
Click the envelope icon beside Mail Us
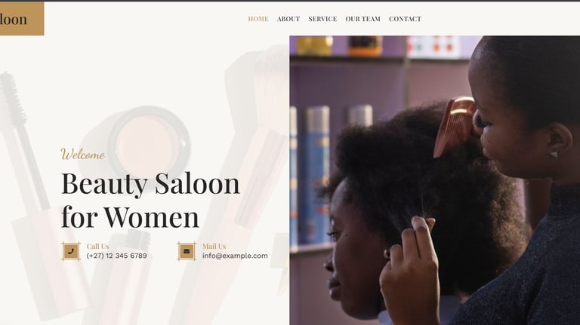coord(187,252)
